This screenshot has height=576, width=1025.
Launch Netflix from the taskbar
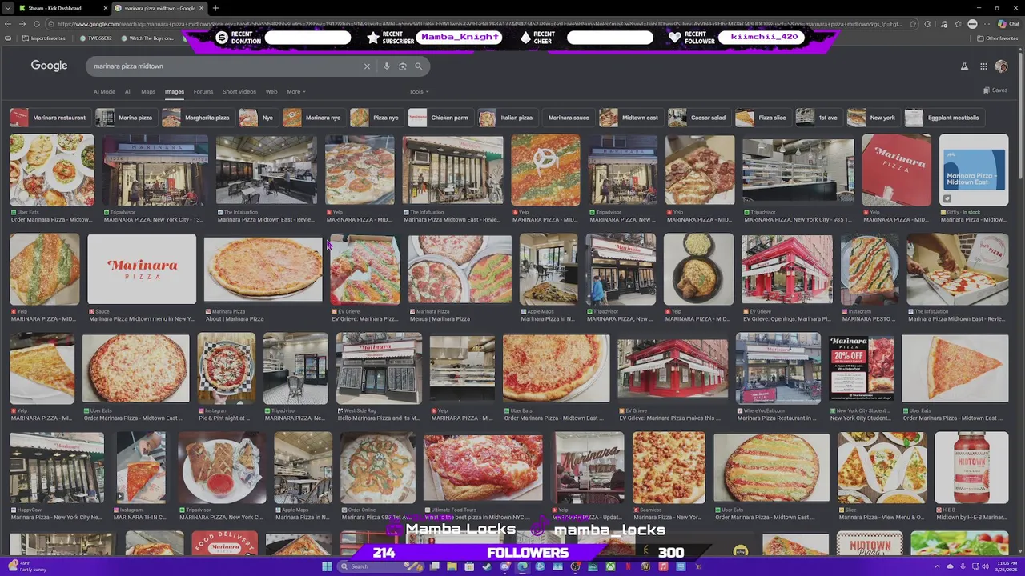tap(628, 566)
